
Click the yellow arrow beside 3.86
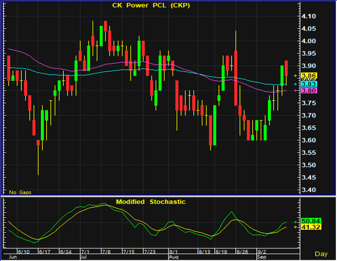(295, 76)
